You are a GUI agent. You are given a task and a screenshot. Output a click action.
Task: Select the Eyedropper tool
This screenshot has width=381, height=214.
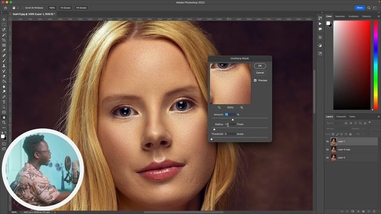[4, 50]
